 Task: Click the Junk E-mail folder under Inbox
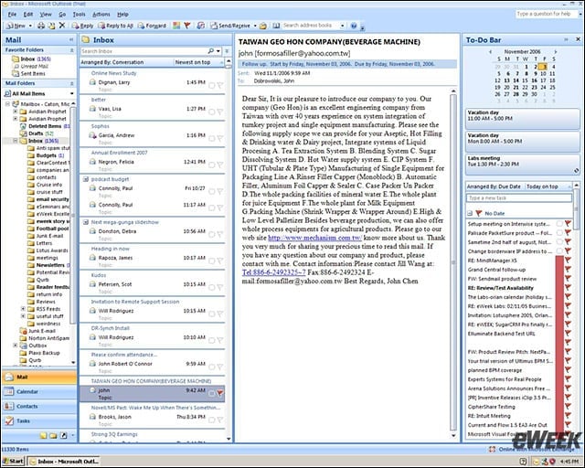point(50,236)
